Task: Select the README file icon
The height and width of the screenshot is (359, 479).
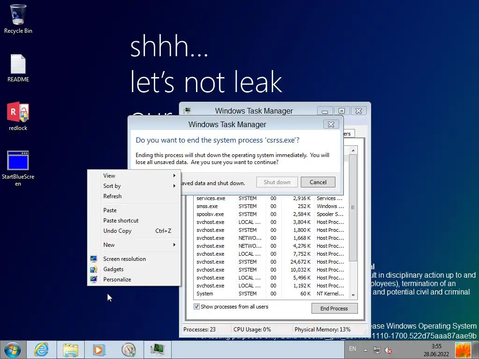Action: (x=18, y=68)
